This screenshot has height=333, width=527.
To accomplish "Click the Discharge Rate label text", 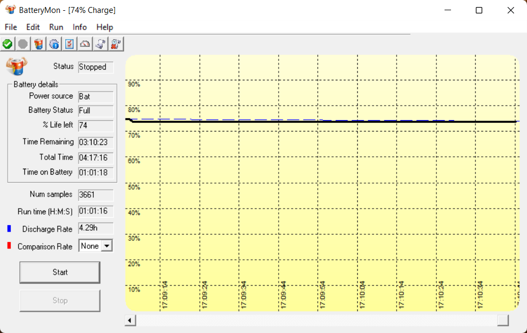I will 47,229.
